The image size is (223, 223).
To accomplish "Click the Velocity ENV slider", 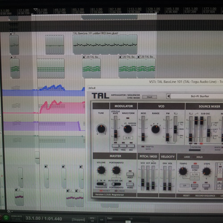I will coord(165,178).
